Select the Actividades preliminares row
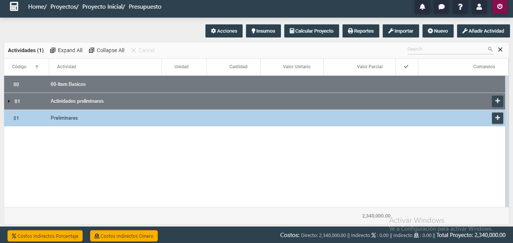This screenshot has height=243, width=513. coord(255,101)
